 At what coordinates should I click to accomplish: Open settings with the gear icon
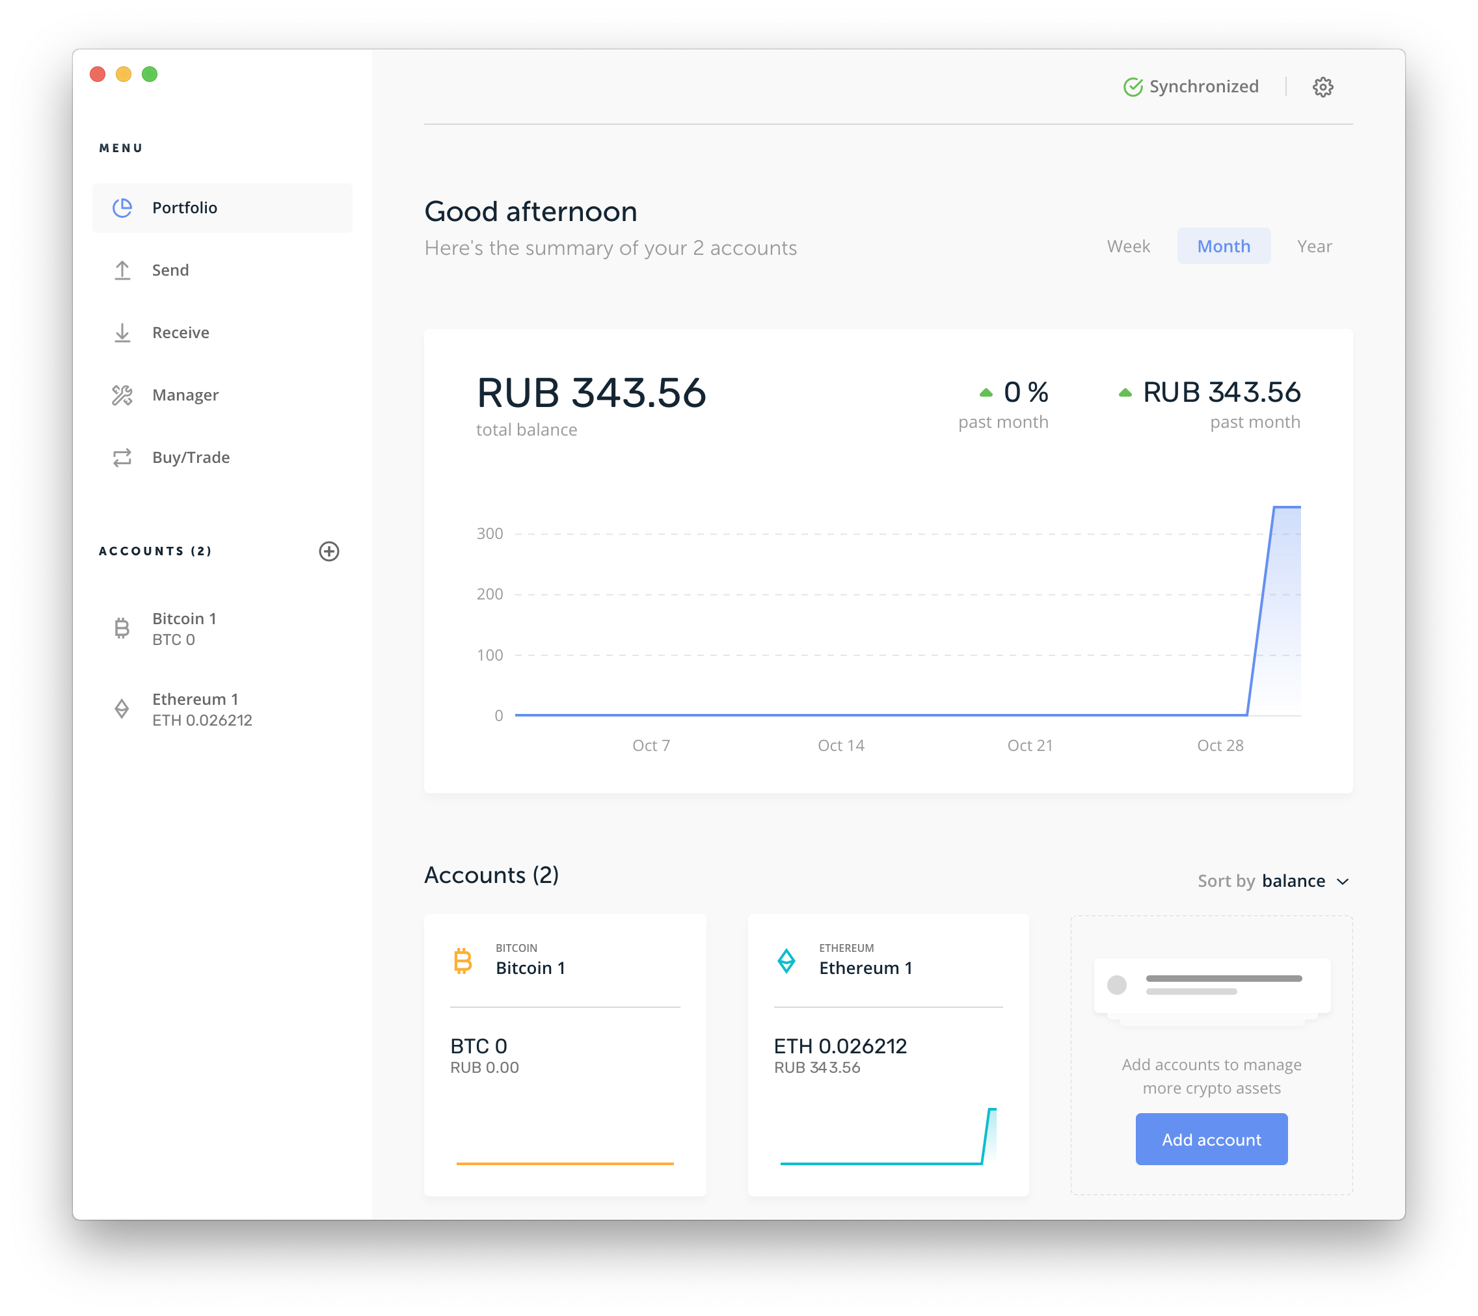coord(1323,86)
